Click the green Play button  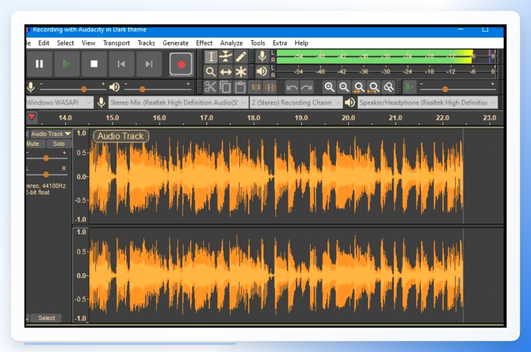click(67, 64)
